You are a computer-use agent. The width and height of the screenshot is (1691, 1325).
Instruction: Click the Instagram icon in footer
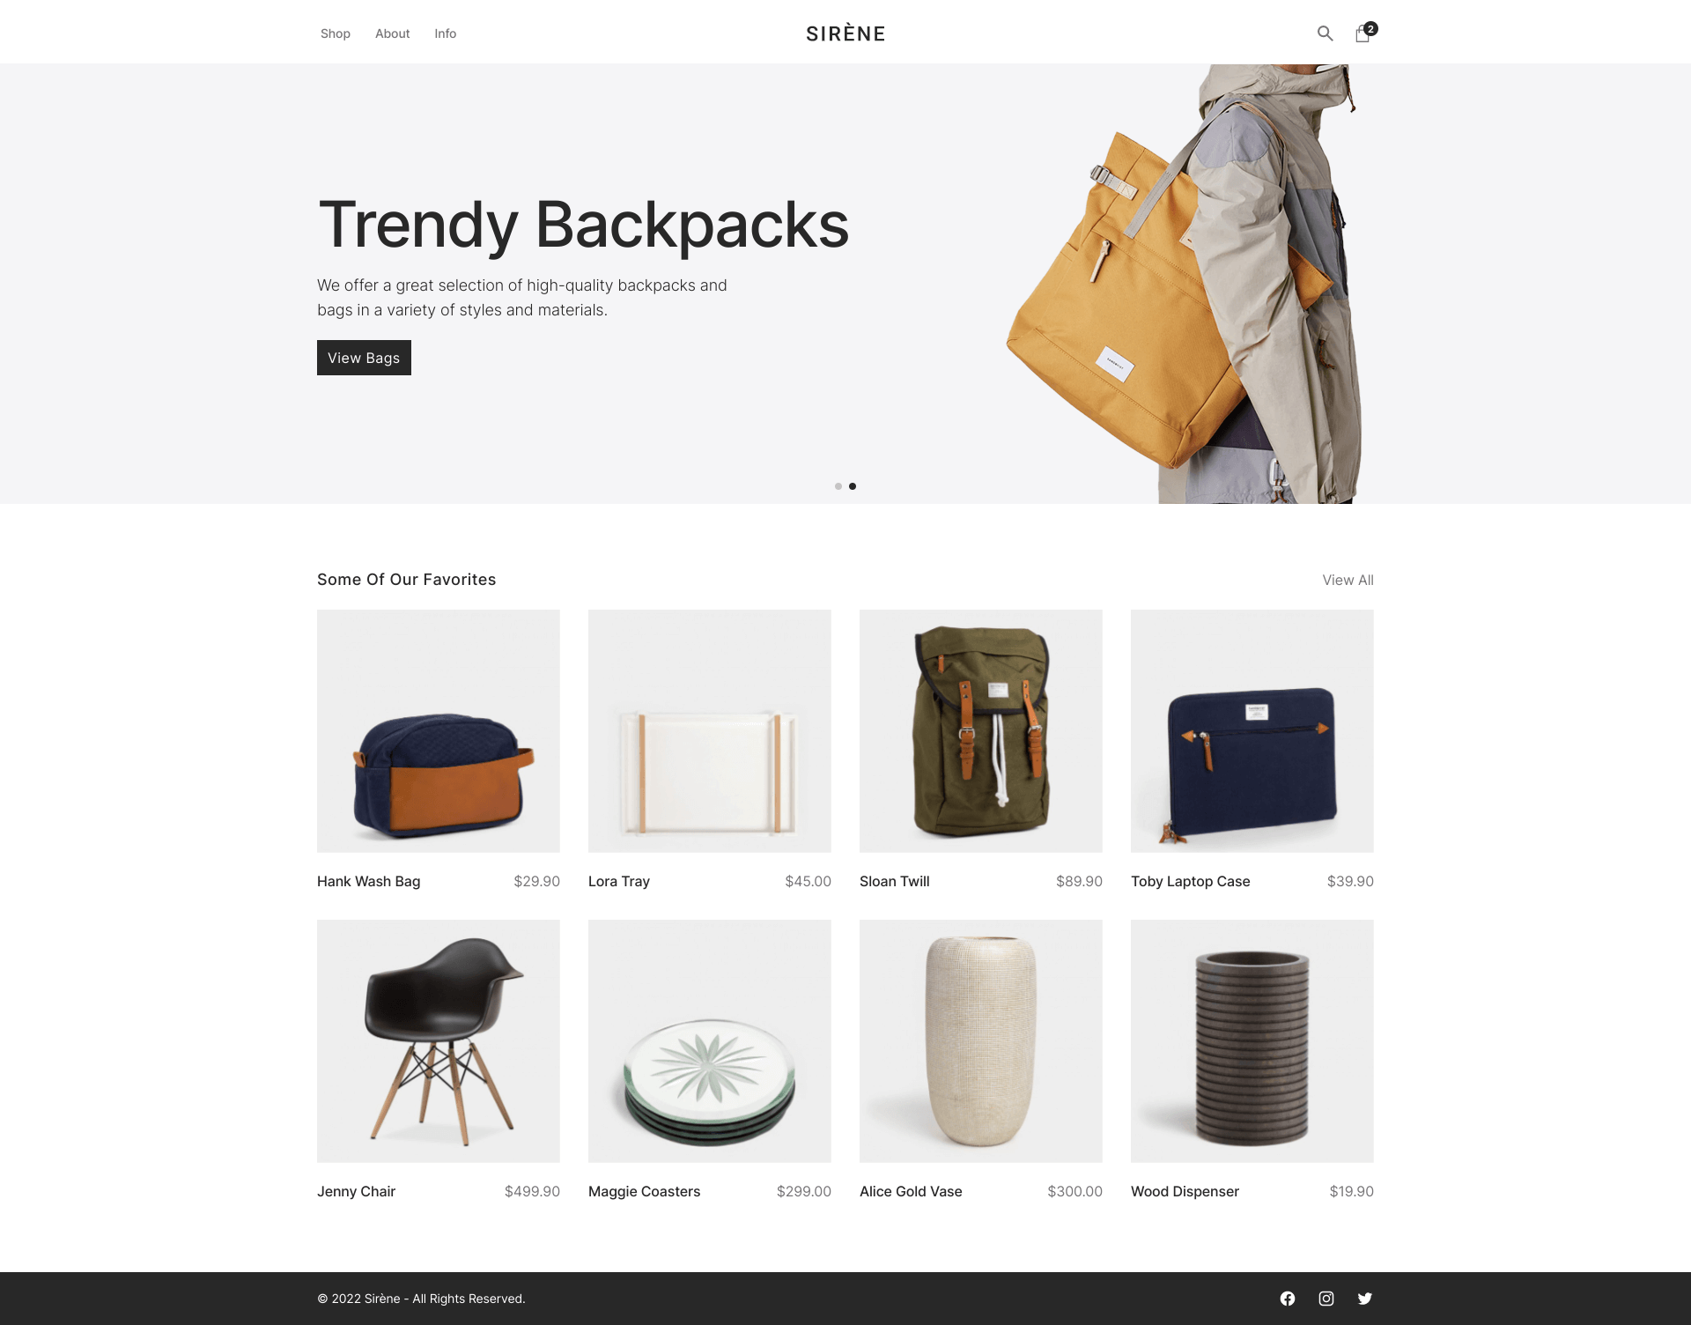1325,1298
